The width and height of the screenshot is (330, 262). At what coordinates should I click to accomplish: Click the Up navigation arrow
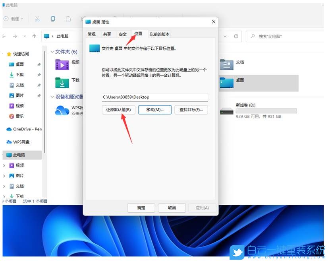pos(34,36)
